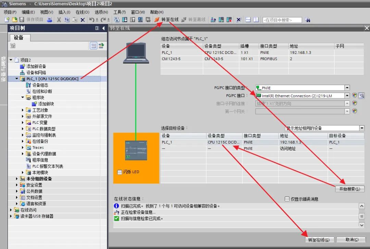Click the 保存项目 toolbar icon
The height and width of the screenshot is (249, 370).
point(21,20)
